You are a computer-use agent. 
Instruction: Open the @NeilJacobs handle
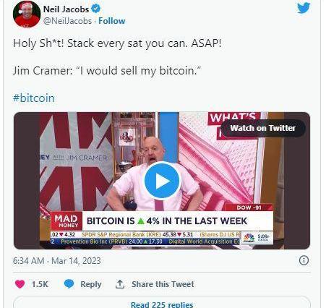(67, 21)
